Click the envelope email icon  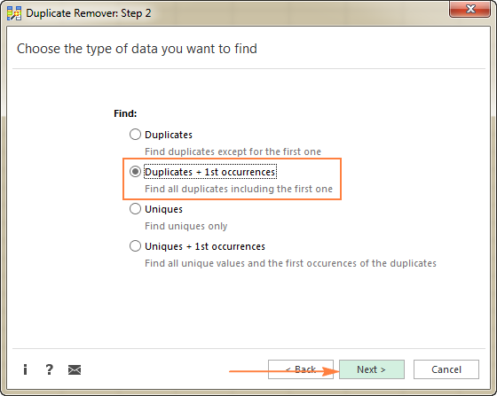(75, 369)
